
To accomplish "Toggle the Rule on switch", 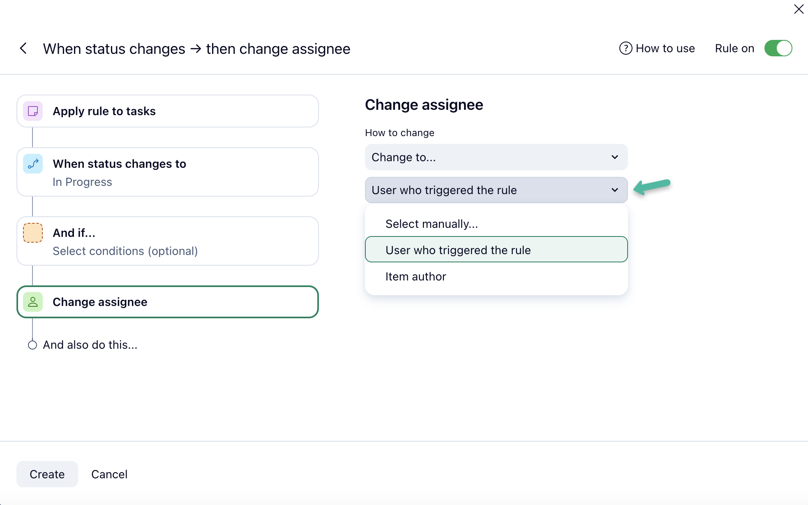I will click(x=778, y=49).
